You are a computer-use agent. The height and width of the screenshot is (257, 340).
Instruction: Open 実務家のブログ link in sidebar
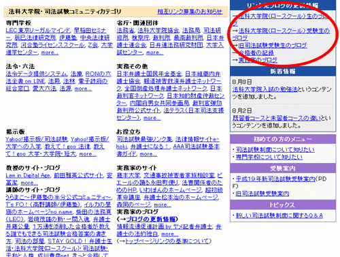[x=258, y=60]
